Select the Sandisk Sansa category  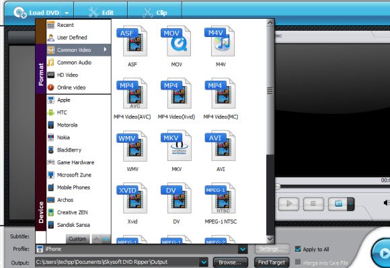(x=79, y=225)
